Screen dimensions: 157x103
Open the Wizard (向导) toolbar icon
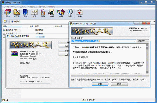(x=61, y=12)
